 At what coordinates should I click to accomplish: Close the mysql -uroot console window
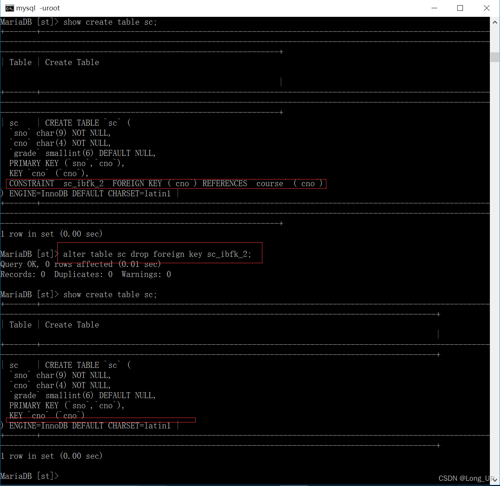tap(487, 8)
